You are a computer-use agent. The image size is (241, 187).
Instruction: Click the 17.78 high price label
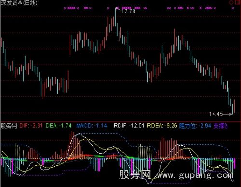pos(128,11)
